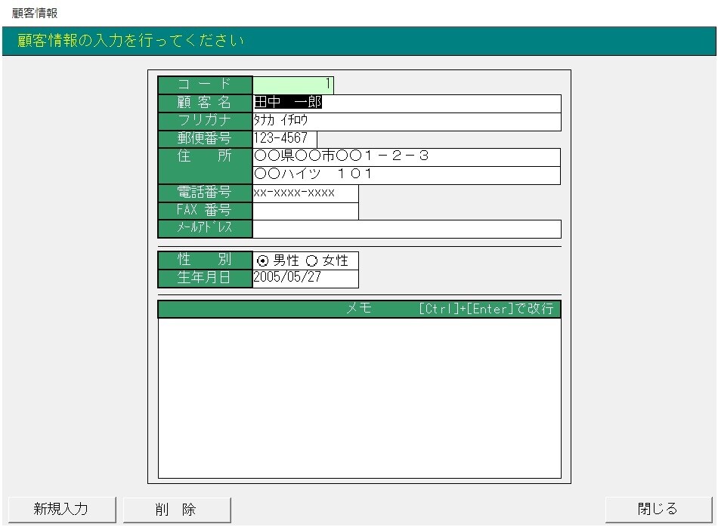Click the 顧客名 field with 田中 一郎
718x527 pixels.
[407, 103]
